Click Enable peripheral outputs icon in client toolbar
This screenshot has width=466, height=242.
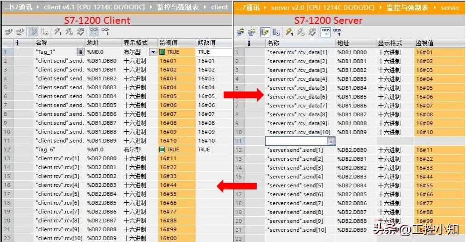tap(80, 31)
